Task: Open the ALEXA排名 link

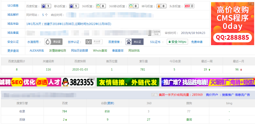Action: [x=37, y=51]
